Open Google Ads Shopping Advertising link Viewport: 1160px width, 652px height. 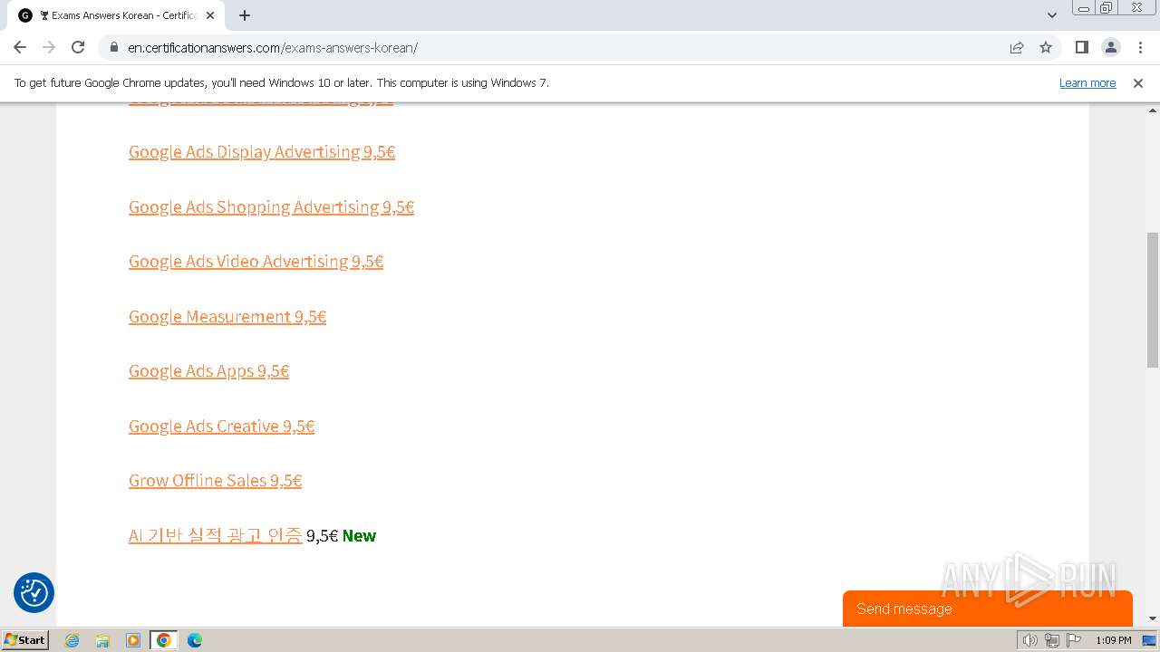pos(271,207)
